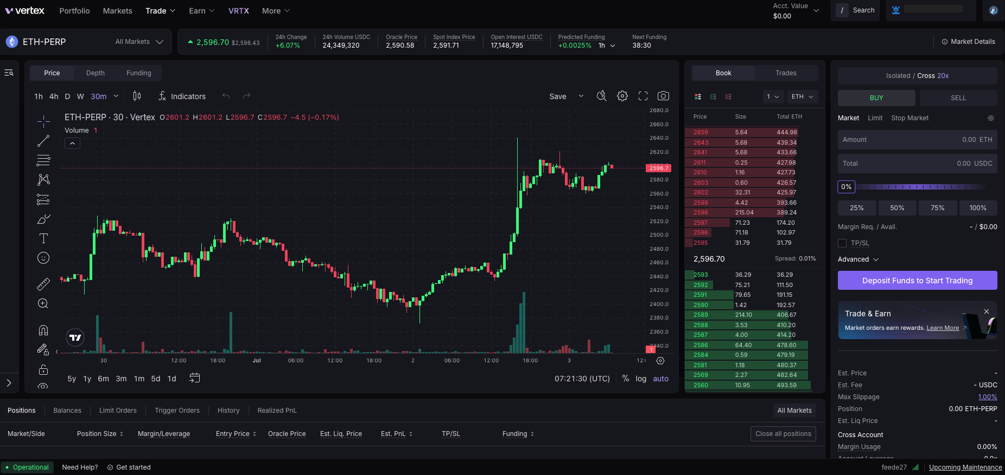Screen dimensions: 1005x475
Task: Toggle log scale on the chart
Action: click(x=641, y=379)
